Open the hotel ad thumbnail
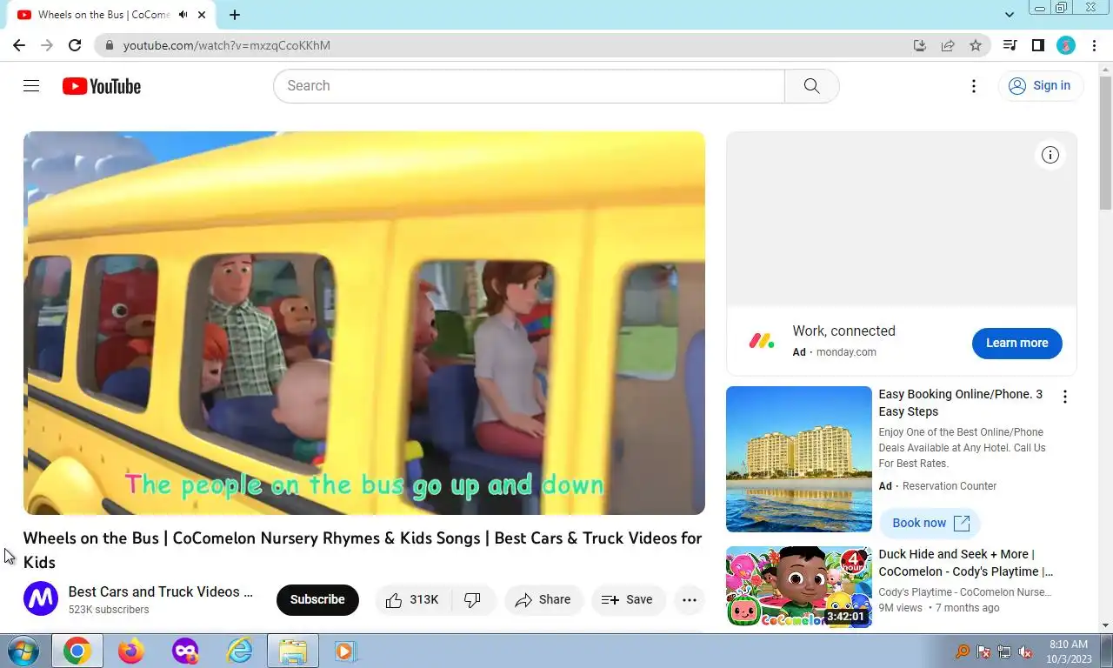This screenshot has height=668, width=1113. (799, 459)
